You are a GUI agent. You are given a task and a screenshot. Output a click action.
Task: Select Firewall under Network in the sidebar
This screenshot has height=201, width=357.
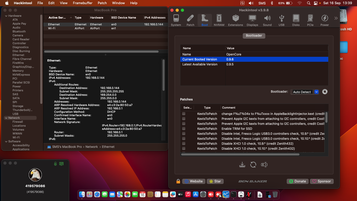pos(18,122)
